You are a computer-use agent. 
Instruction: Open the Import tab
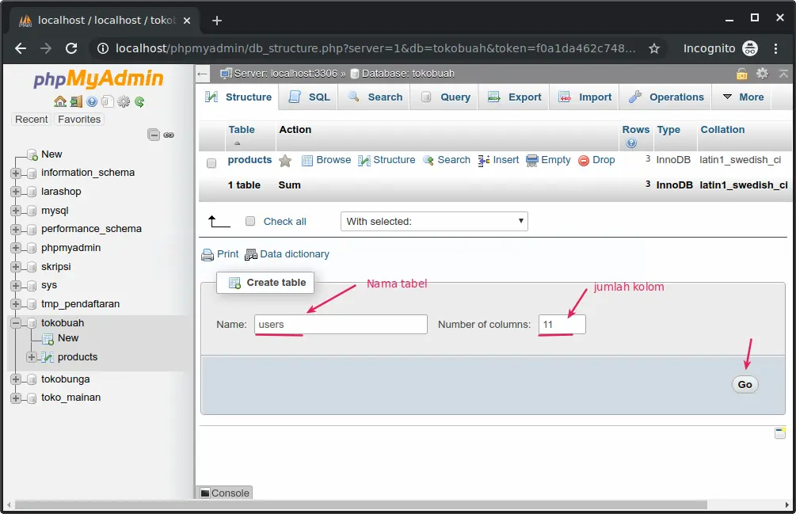(x=585, y=97)
